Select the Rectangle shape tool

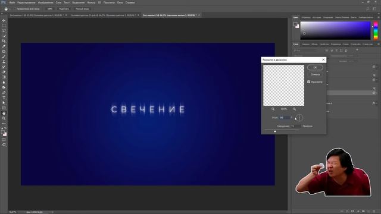4,108
